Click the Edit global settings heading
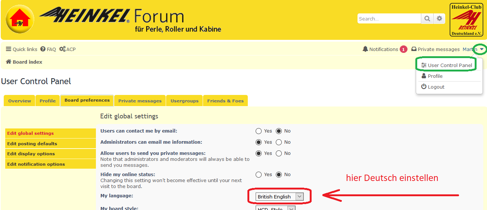This screenshot has width=487, height=210. coord(129,116)
